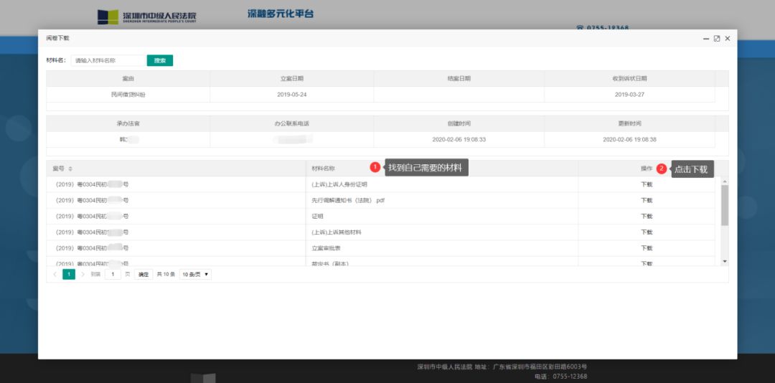Download the 立案审批表 material
Image resolution: width=775 pixels, height=383 pixels.
(x=647, y=248)
